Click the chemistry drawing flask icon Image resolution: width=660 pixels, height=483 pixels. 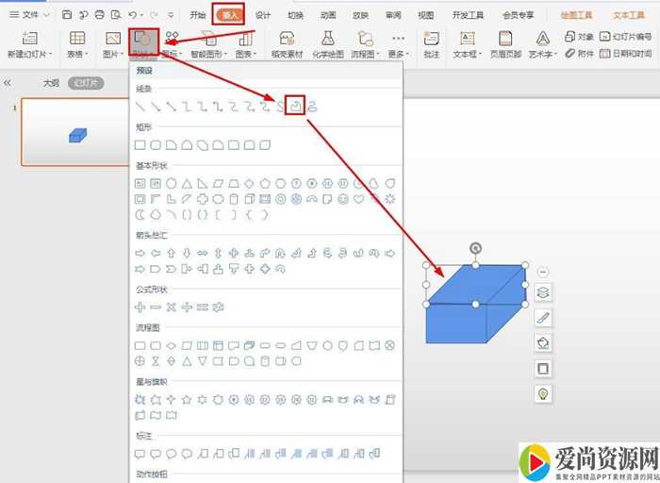328,38
